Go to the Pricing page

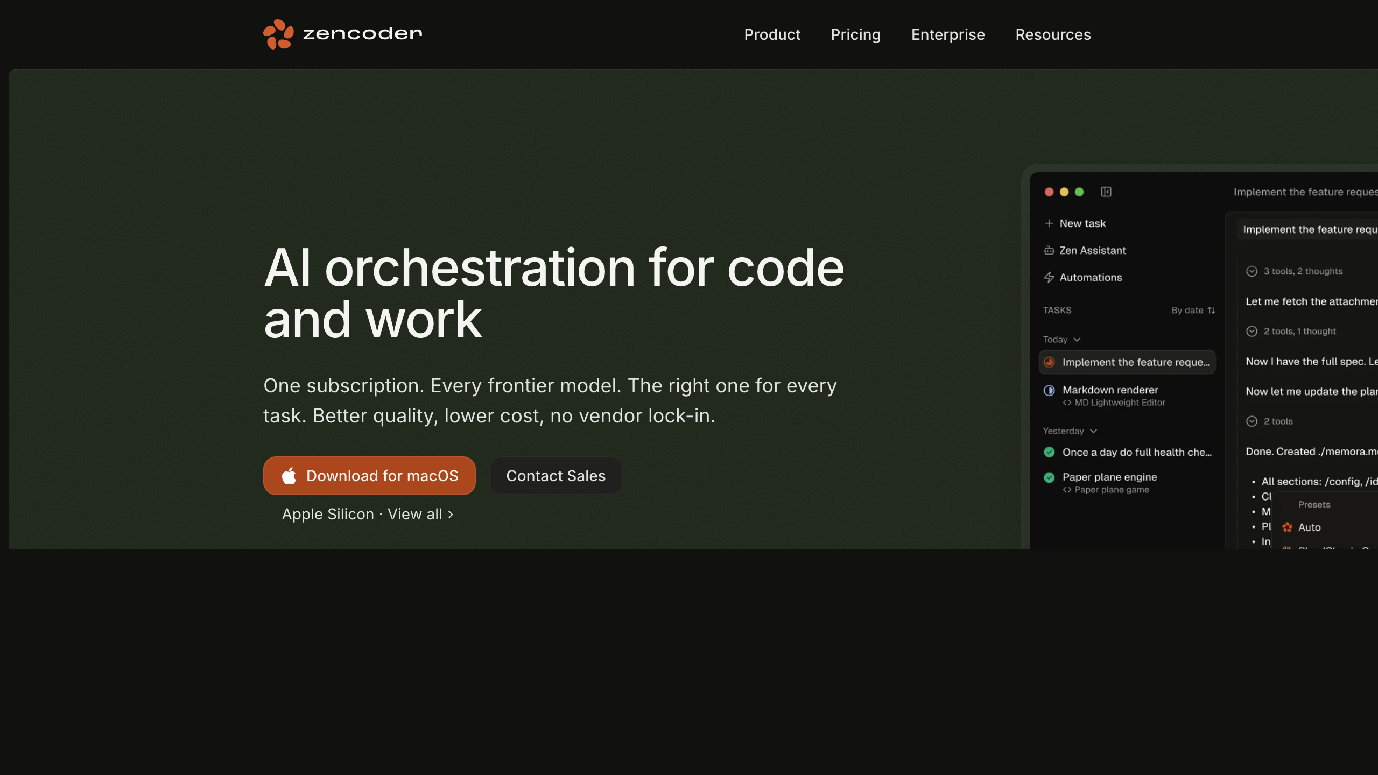(x=855, y=34)
